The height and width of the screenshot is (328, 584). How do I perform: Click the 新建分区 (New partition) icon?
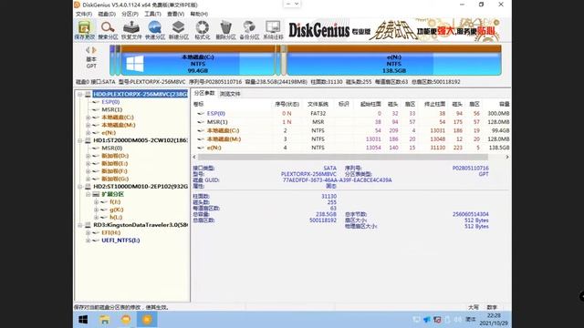[179, 30]
